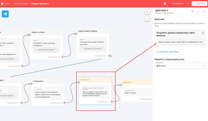Click the run step arrow icon
Screen dimensions: 208x121
[x=193, y=11]
